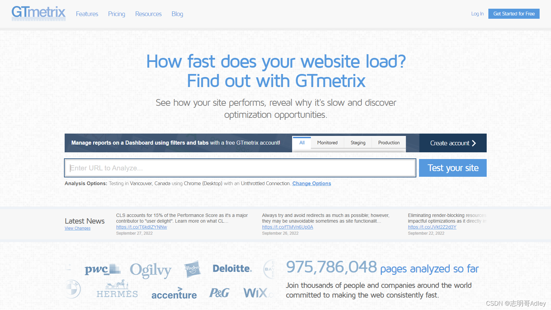Click the Join thousands of people paragraph
Screen dimensions: 551x310
point(378,290)
